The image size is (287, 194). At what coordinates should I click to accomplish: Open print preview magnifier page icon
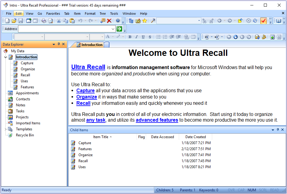click(x=51, y=21)
